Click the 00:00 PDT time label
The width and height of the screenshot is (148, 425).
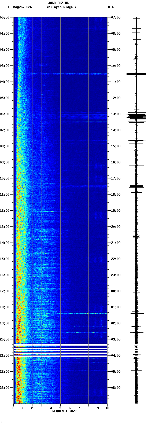coord(5,17)
